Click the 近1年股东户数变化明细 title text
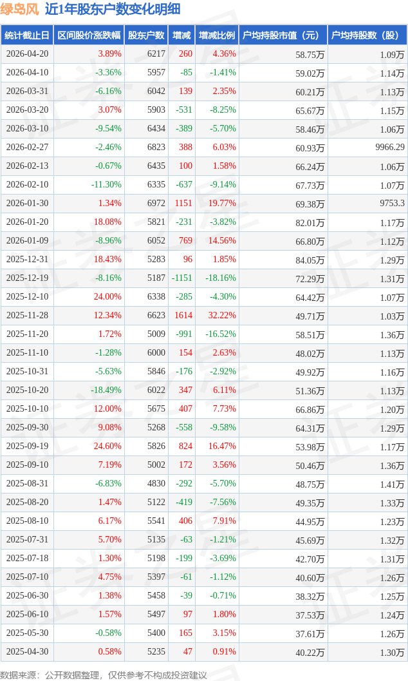The image size is (408, 681). pos(113,9)
